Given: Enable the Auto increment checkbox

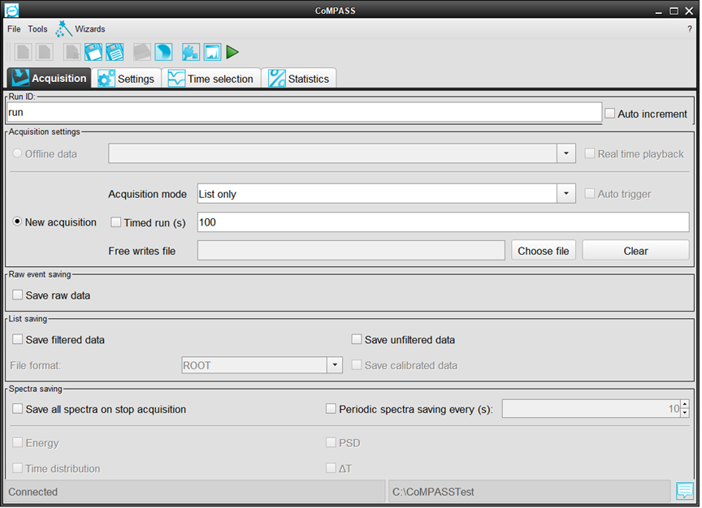Looking at the screenshot, I should [609, 113].
